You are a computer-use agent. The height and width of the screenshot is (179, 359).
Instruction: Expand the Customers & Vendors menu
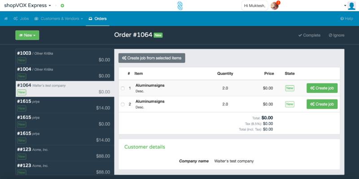(x=59, y=19)
